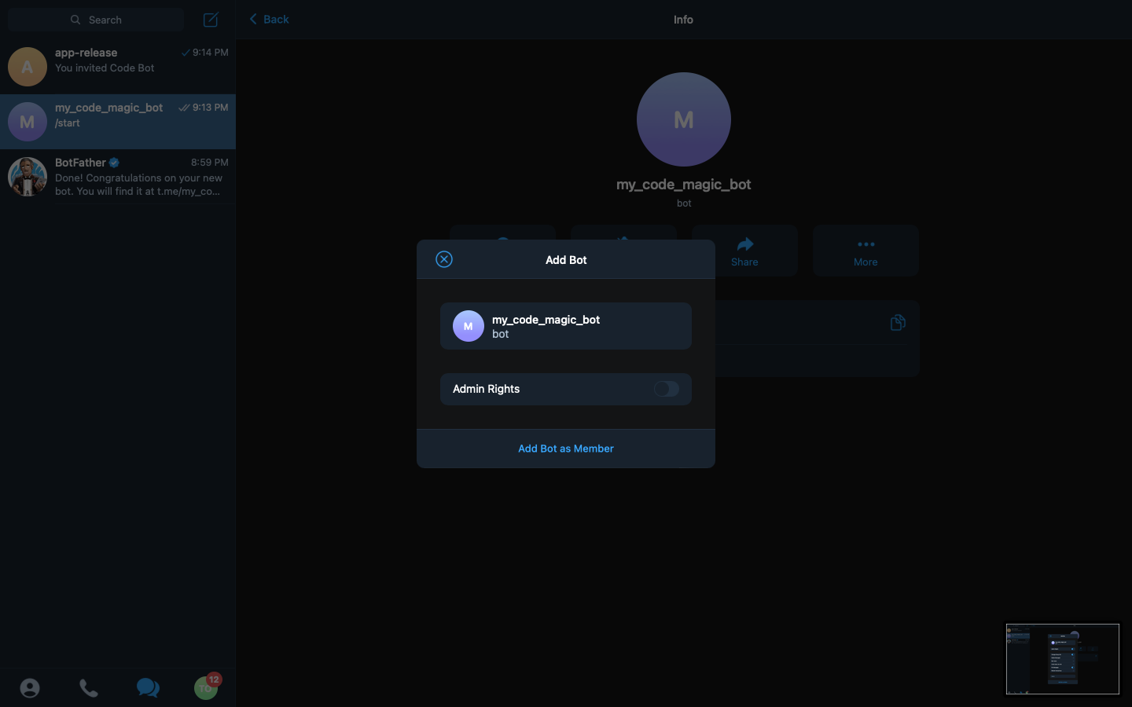Open the Settings tab with 12 badge
Image resolution: width=1132 pixels, height=707 pixels.
[x=207, y=687]
